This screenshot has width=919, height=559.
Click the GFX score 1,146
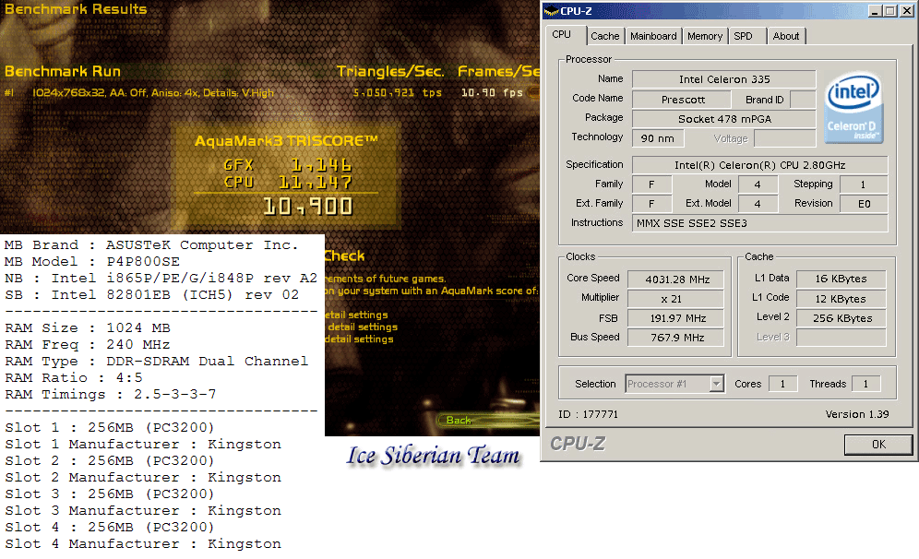(x=321, y=165)
